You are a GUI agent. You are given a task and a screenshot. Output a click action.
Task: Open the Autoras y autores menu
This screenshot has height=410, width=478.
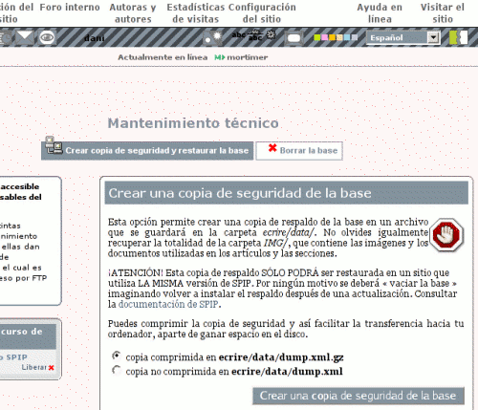(x=133, y=13)
